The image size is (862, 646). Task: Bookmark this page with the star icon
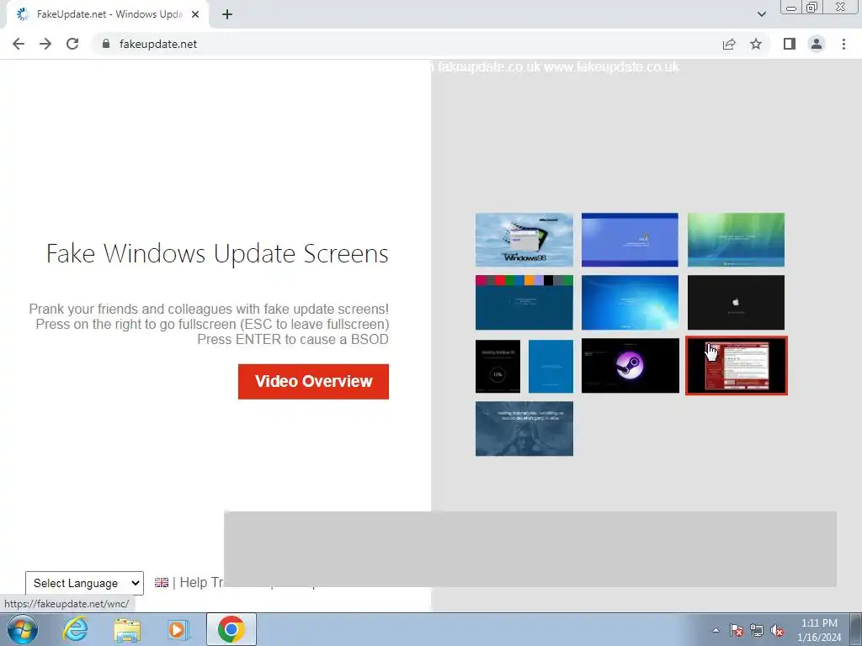point(756,44)
